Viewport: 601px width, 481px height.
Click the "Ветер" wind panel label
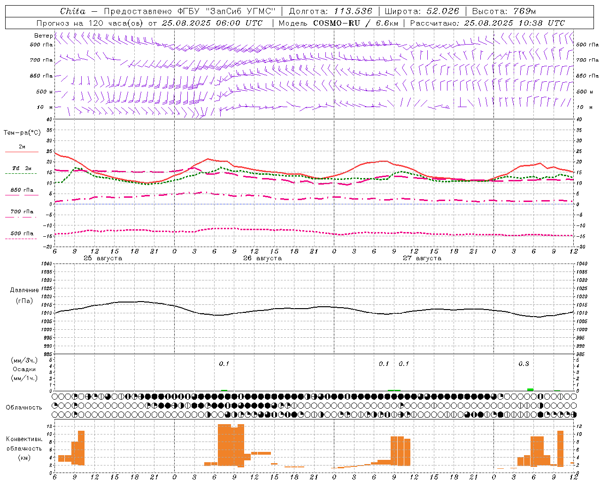point(43,36)
